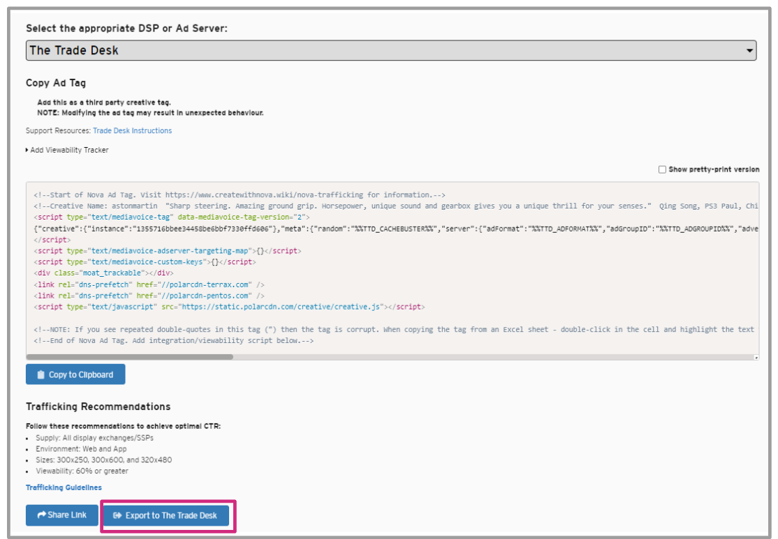The width and height of the screenshot is (778, 539).
Task: Click the 'Show pretty-print version' label text
Action: [x=713, y=169]
